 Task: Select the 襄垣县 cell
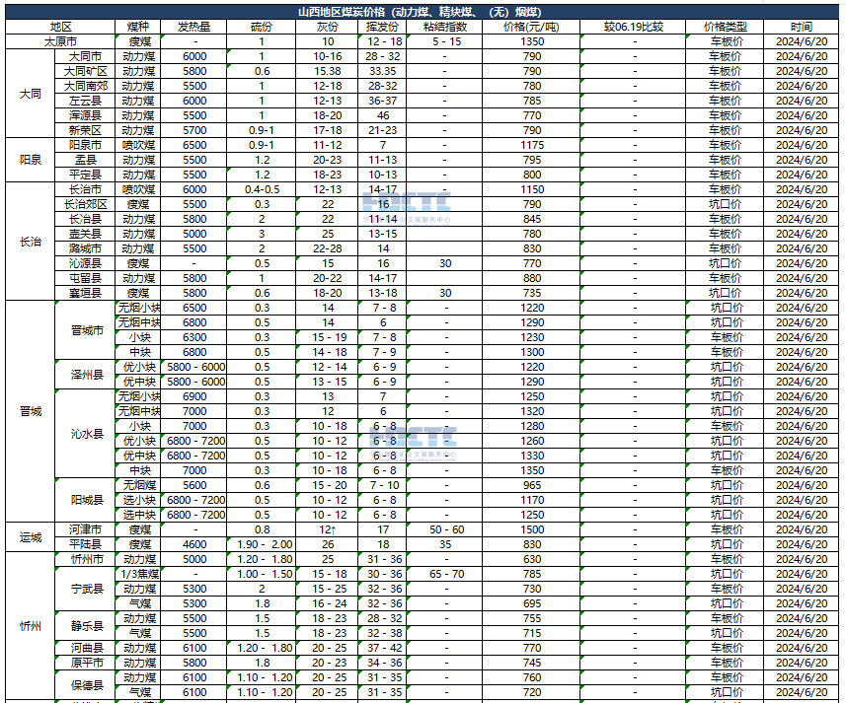pos(85,293)
